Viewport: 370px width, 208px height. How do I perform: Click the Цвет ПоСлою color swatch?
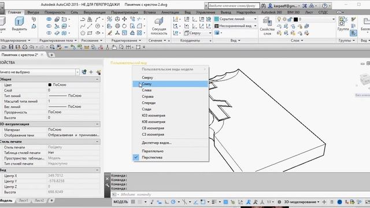[x=50, y=85]
